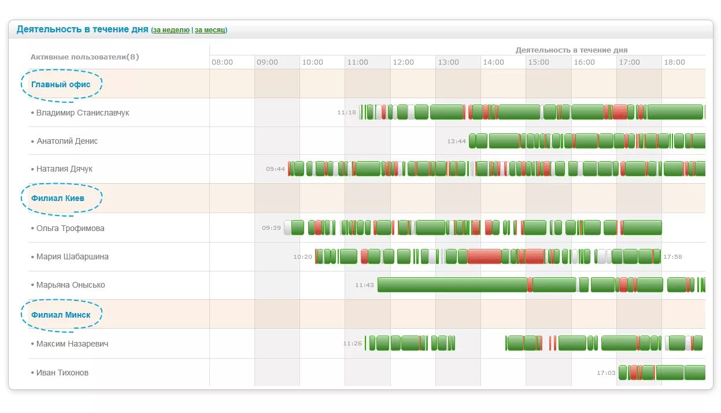This screenshot has width=721, height=413.
Task: Open the 'за месяц' monthly activity link
Action: pos(210,30)
